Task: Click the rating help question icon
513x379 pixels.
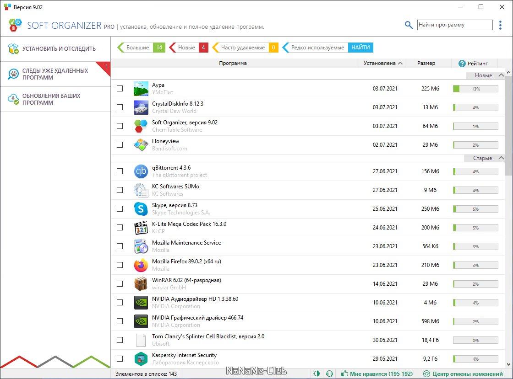Action: click(x=462, y=64)
